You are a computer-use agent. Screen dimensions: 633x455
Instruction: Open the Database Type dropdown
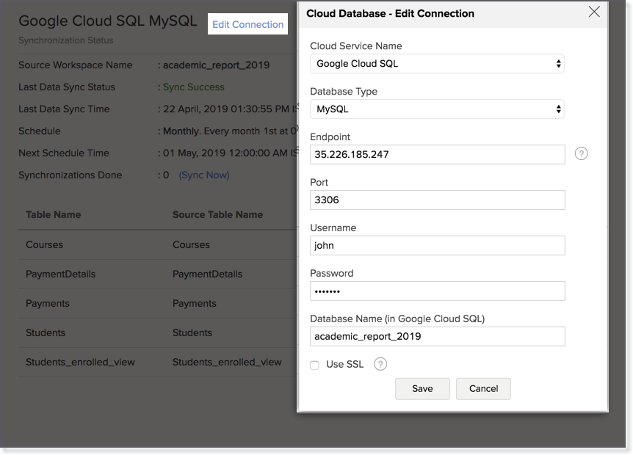click(x=437, y=109)
